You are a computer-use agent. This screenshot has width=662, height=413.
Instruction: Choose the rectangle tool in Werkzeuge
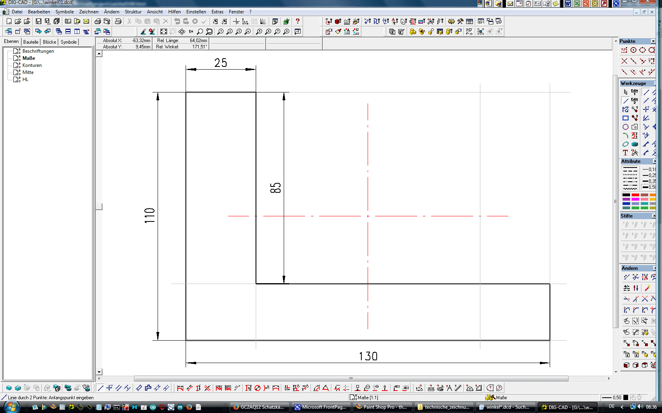(x=625, y=118)
